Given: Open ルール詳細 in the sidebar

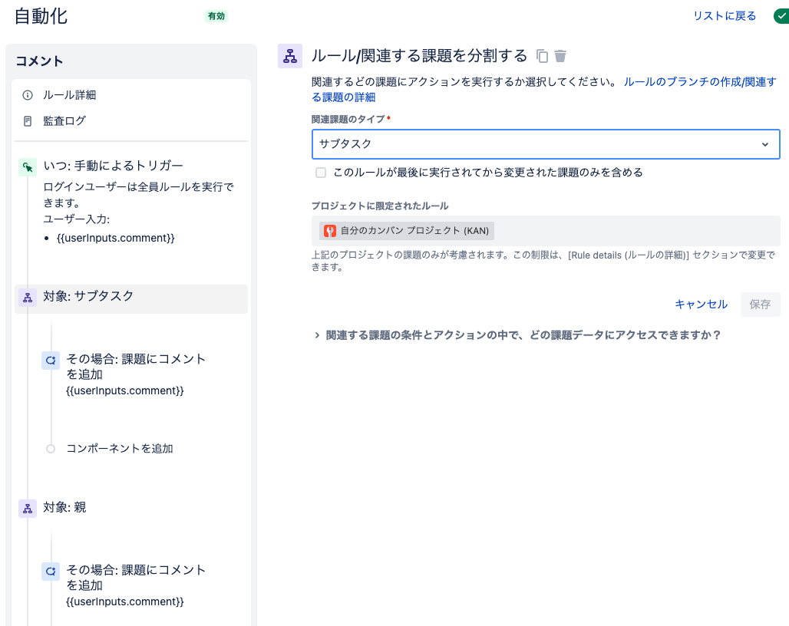Looking at the screenshot, I should pyautogui.click(x=69, y=95).
